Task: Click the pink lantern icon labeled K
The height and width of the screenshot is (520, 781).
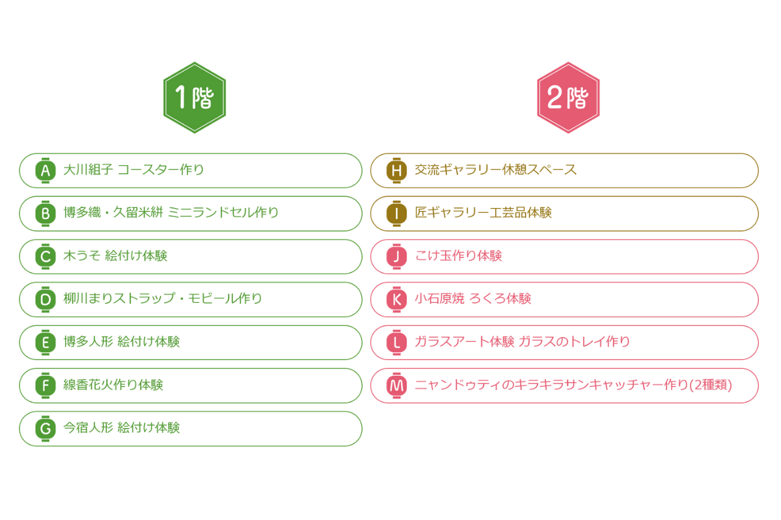Action: click(396, 299)
